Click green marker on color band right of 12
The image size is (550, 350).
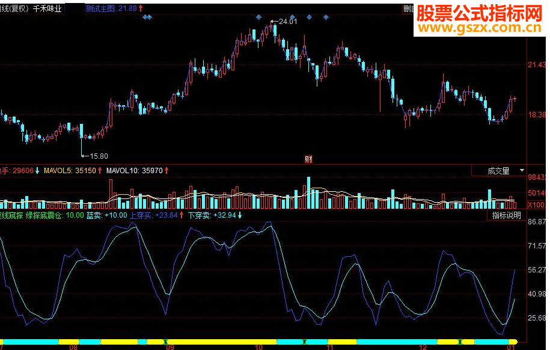pyautogui.click(x=459, y=342)
